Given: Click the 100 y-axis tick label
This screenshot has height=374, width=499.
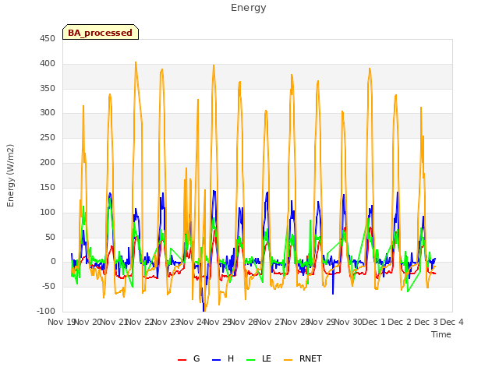Looking at the screenshot, I should tap(48, 212).
